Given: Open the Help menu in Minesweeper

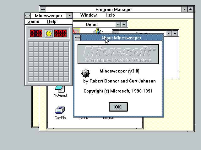Looking at the screenshot, I should (52, 22).
